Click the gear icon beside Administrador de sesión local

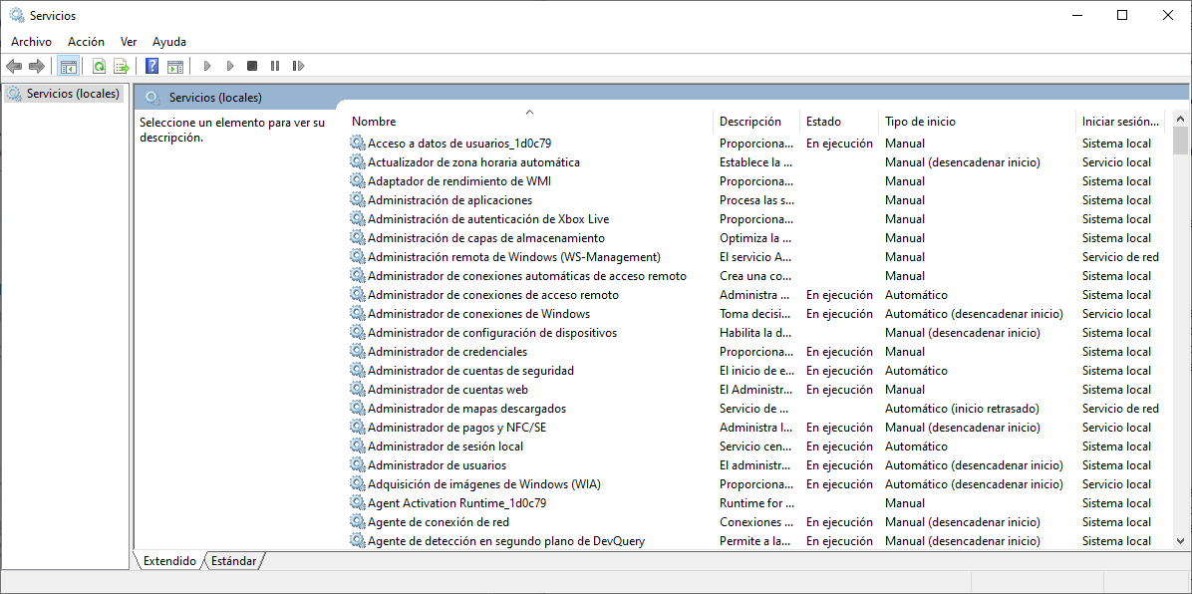[357, 446]
